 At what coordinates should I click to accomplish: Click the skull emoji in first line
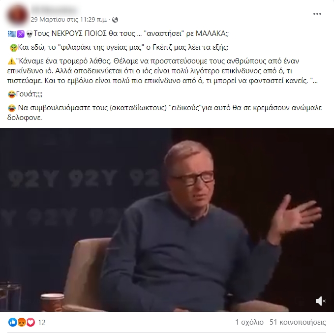pos(30,33)
